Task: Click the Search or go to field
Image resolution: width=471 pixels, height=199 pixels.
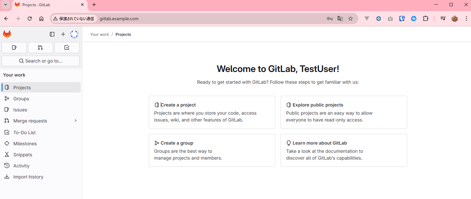Action: (40, 61)
